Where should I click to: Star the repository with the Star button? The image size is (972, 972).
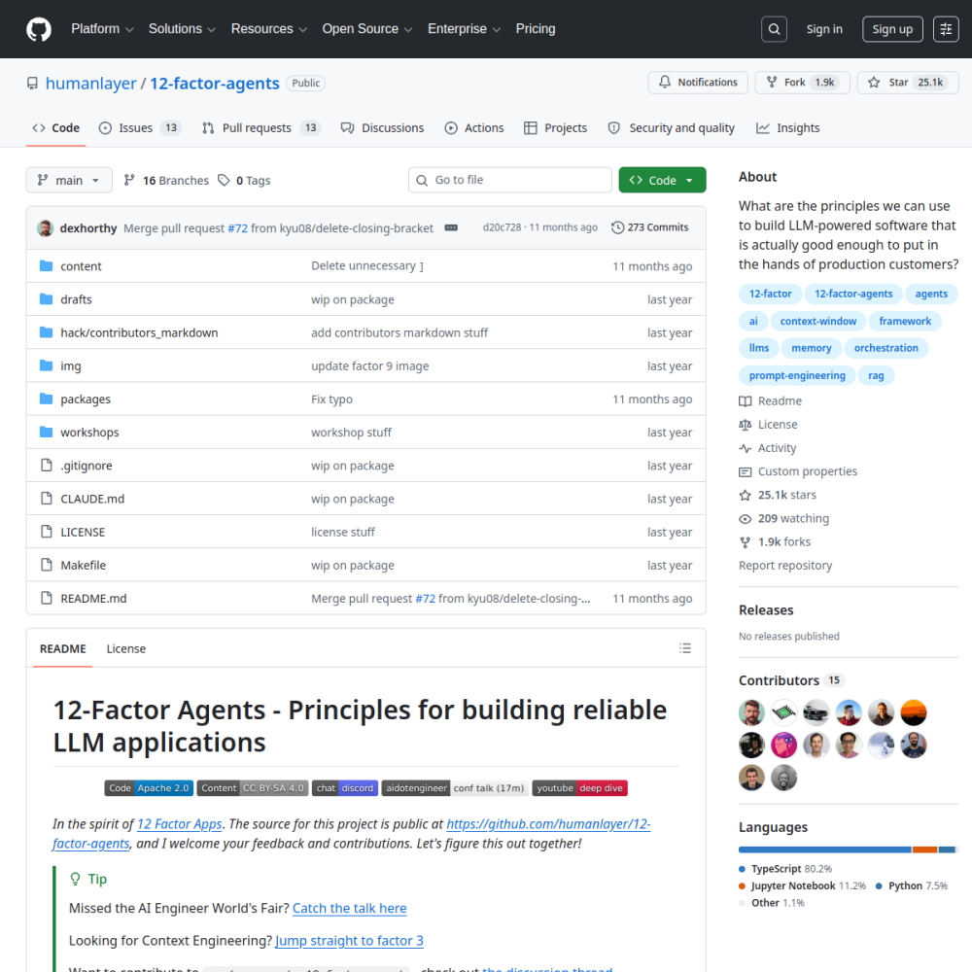[908, 83]
